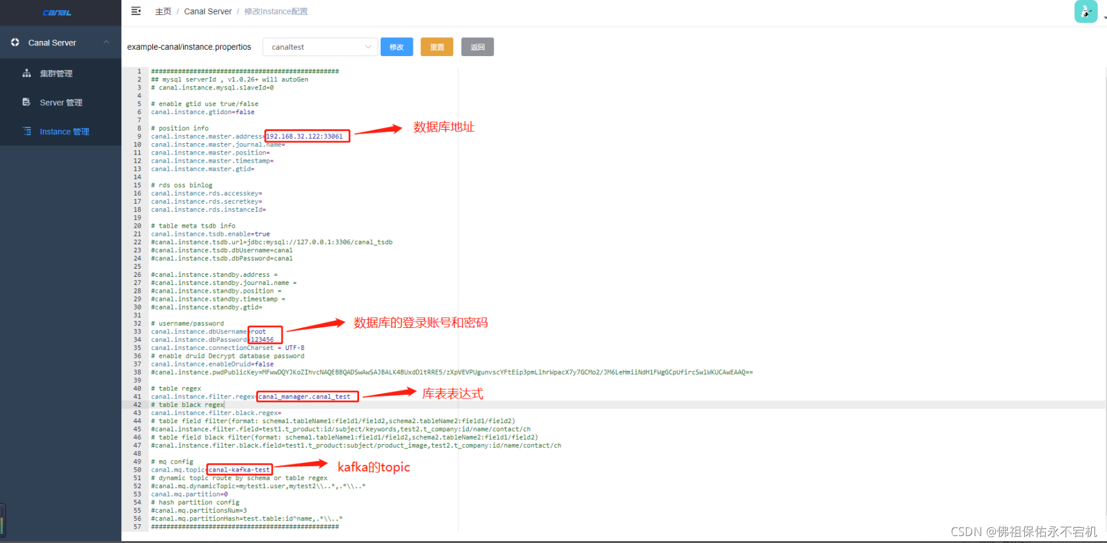Click line number 57 in gutter

click(x=137, y=527)
